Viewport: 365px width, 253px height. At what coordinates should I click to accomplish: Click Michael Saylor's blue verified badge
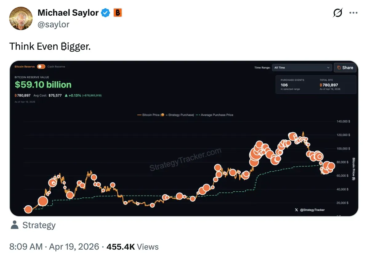pos(105,13)
